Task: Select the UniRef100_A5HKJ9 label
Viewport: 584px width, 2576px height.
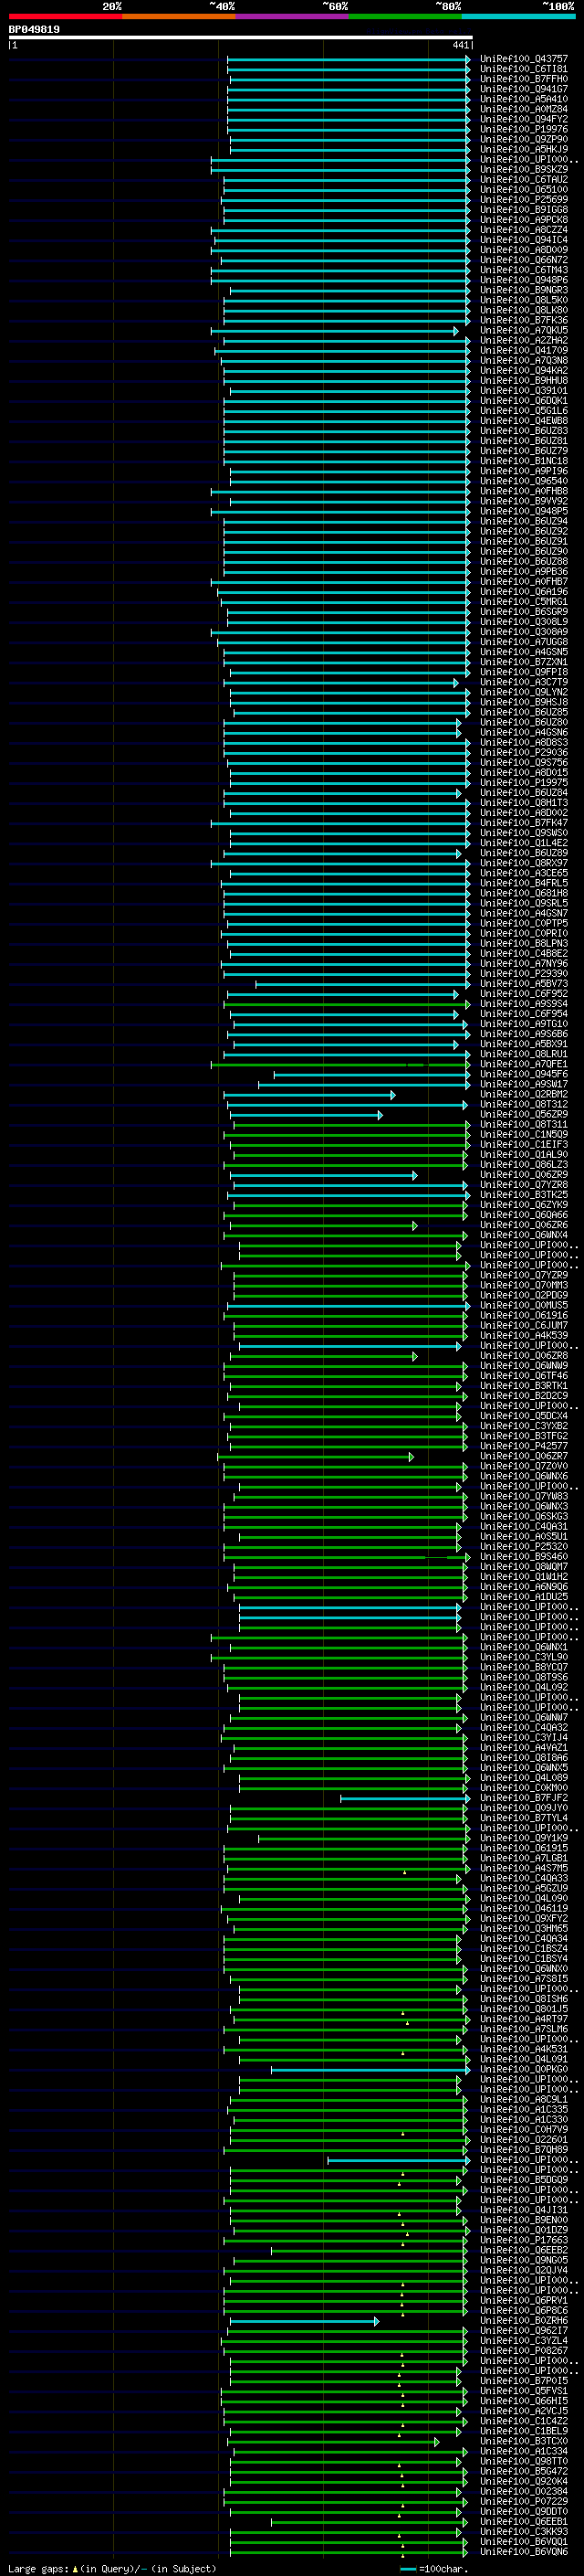Action: click(523, 149)
